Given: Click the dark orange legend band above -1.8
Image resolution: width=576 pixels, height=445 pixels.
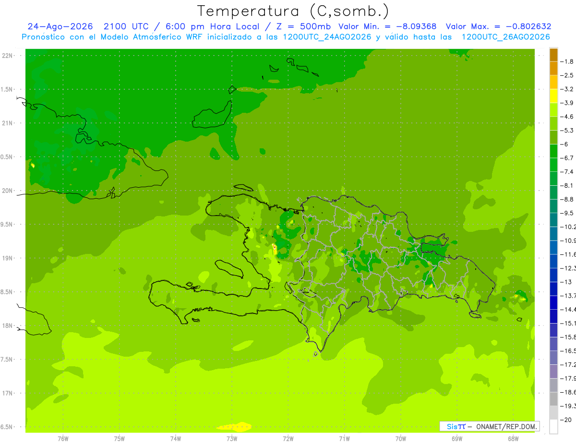Looking at the screenshot, I should (553, 55).
